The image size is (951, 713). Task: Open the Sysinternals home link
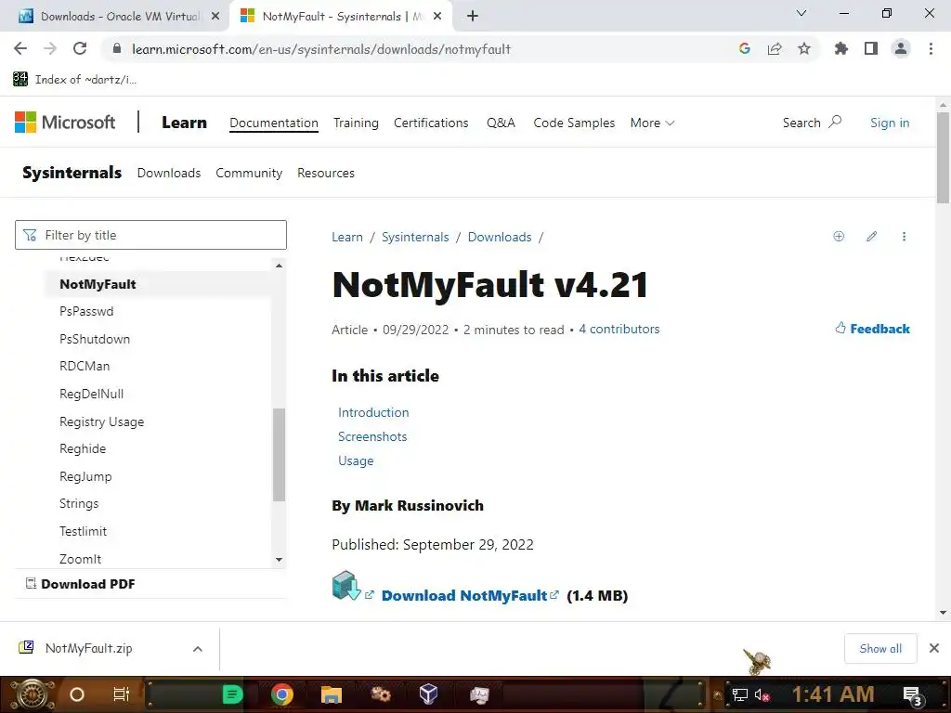click(72, 173)
